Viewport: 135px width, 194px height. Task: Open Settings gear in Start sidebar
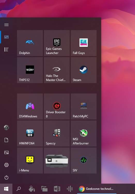point(6,165)
